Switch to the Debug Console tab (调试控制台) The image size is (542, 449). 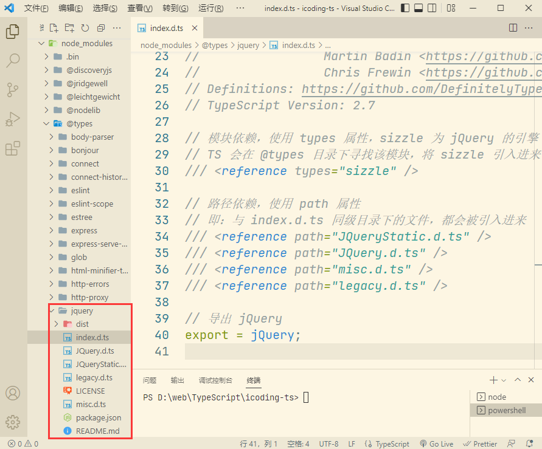pos(215,380)
